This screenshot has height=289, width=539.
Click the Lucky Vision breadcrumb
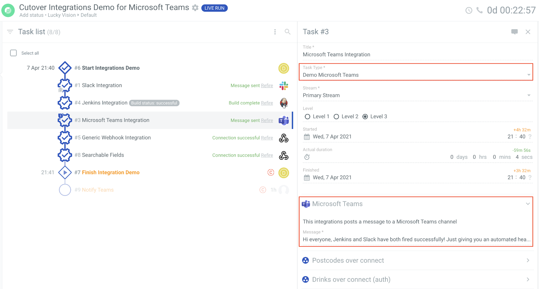click(62, 15)
